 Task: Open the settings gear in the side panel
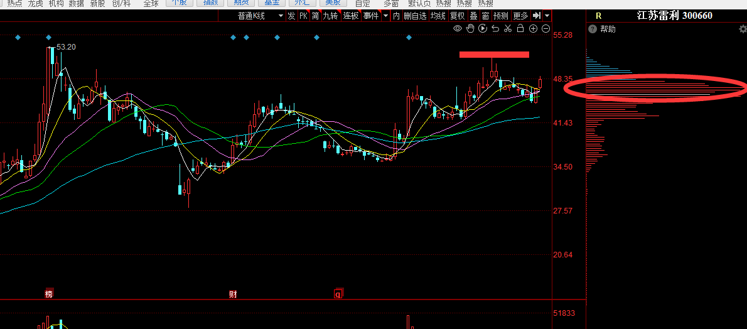coord(742,29)
